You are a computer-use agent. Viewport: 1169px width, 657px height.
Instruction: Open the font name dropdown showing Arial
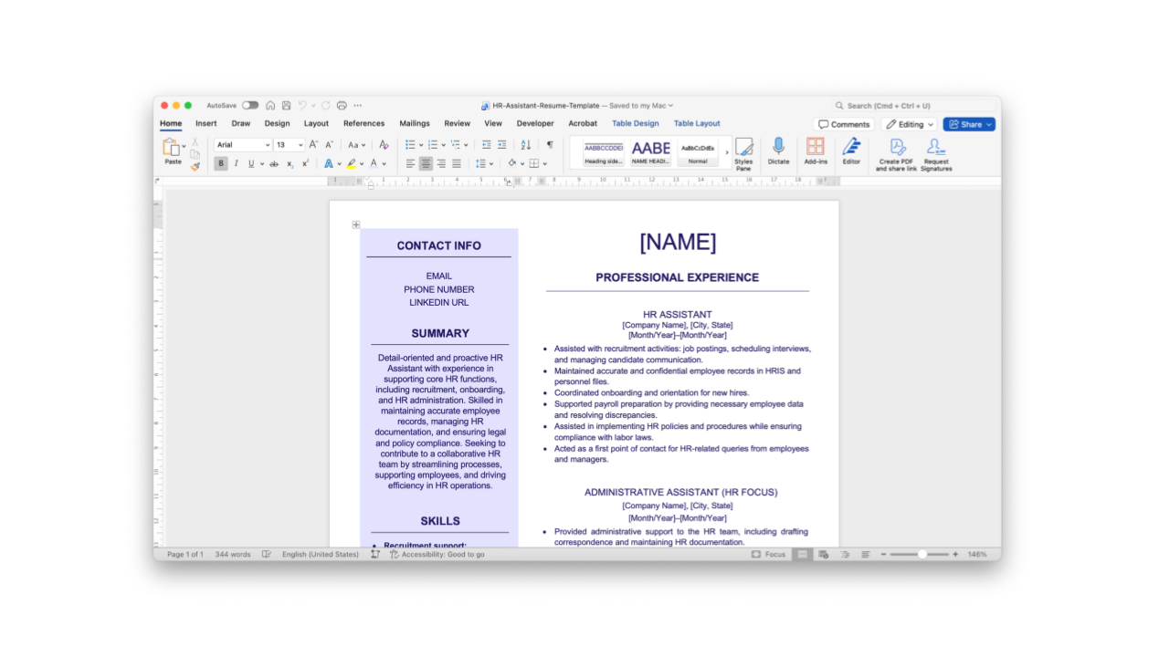(x=243, y=145)
